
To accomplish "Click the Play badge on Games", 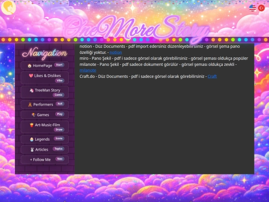I will [x=60, y=114].
